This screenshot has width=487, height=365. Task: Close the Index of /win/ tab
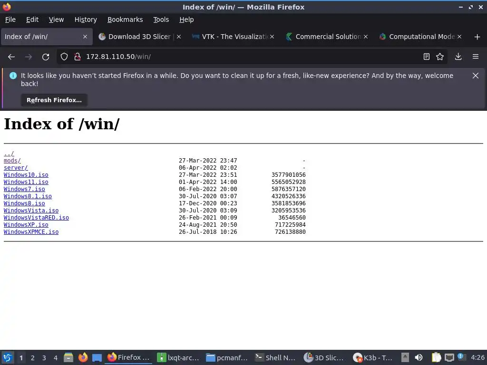pos(85,37)
